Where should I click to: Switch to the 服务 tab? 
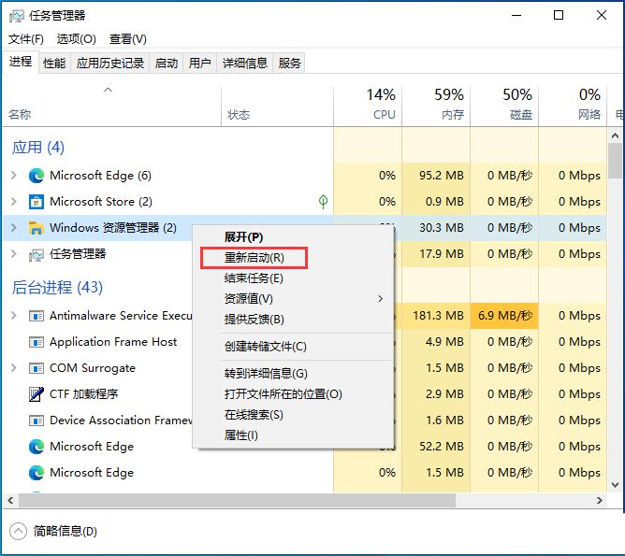(289, 63)
